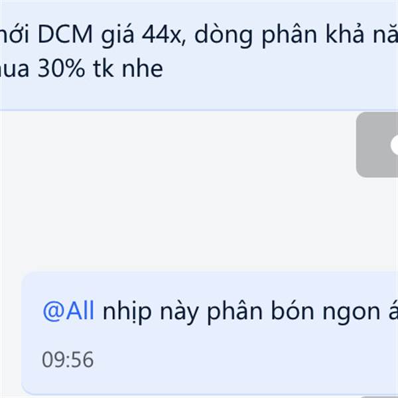Click the words 'tk nhe' in top message

click(x=128, y=68)
